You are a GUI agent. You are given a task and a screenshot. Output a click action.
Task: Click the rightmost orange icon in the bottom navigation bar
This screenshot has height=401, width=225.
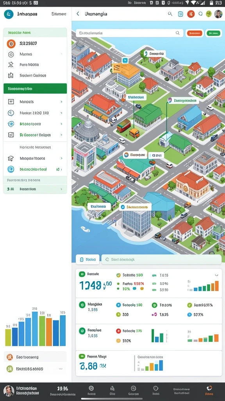point(209,388)
